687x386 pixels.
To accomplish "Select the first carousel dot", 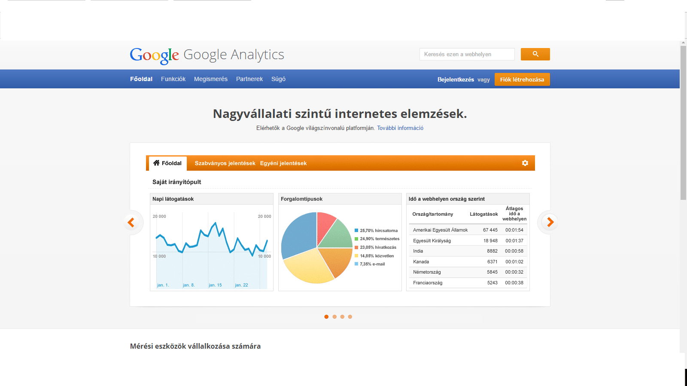I will 326,317.
